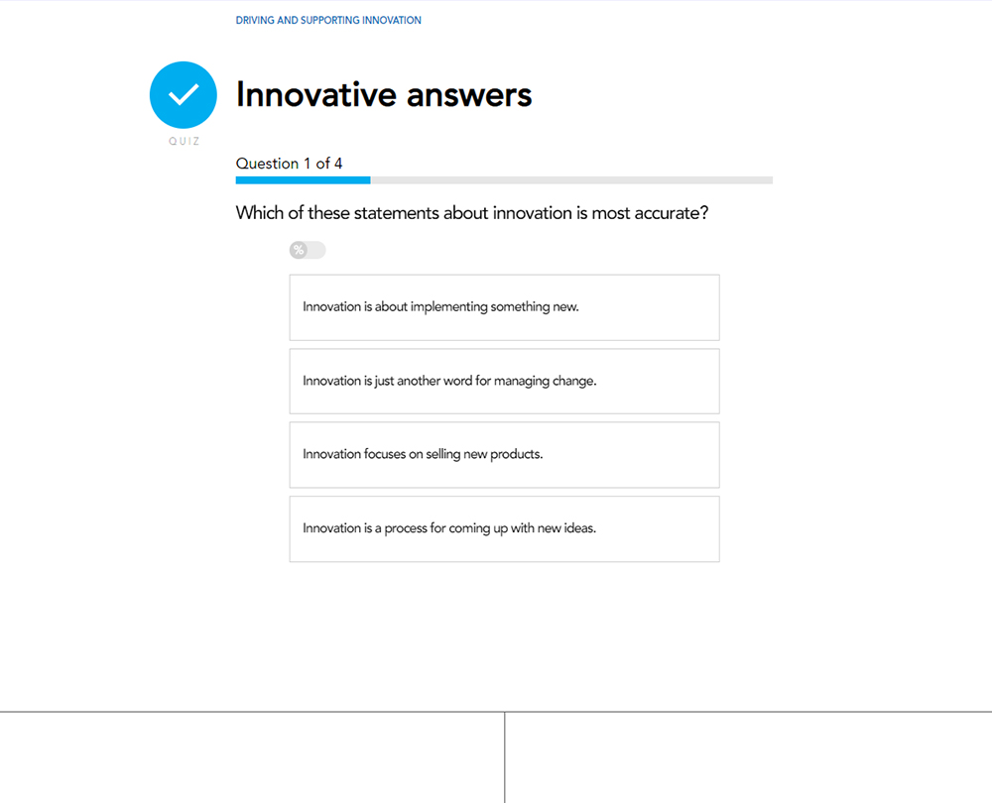This screenshot has width=992, height=803.
Task: Click the thin line at the page top
Action: point(496,1)
